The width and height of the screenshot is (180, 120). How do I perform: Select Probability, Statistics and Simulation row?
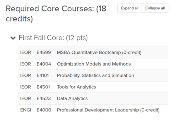pyautogui.click(x=93, y=75)
